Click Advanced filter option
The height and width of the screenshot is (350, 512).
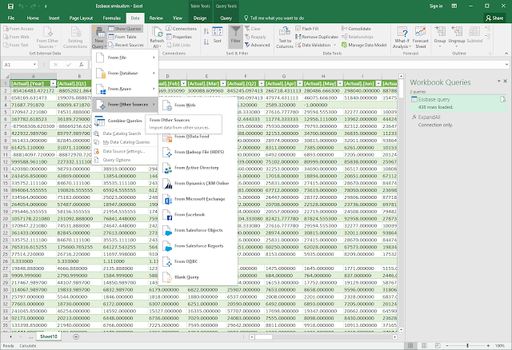click(258, 45)
